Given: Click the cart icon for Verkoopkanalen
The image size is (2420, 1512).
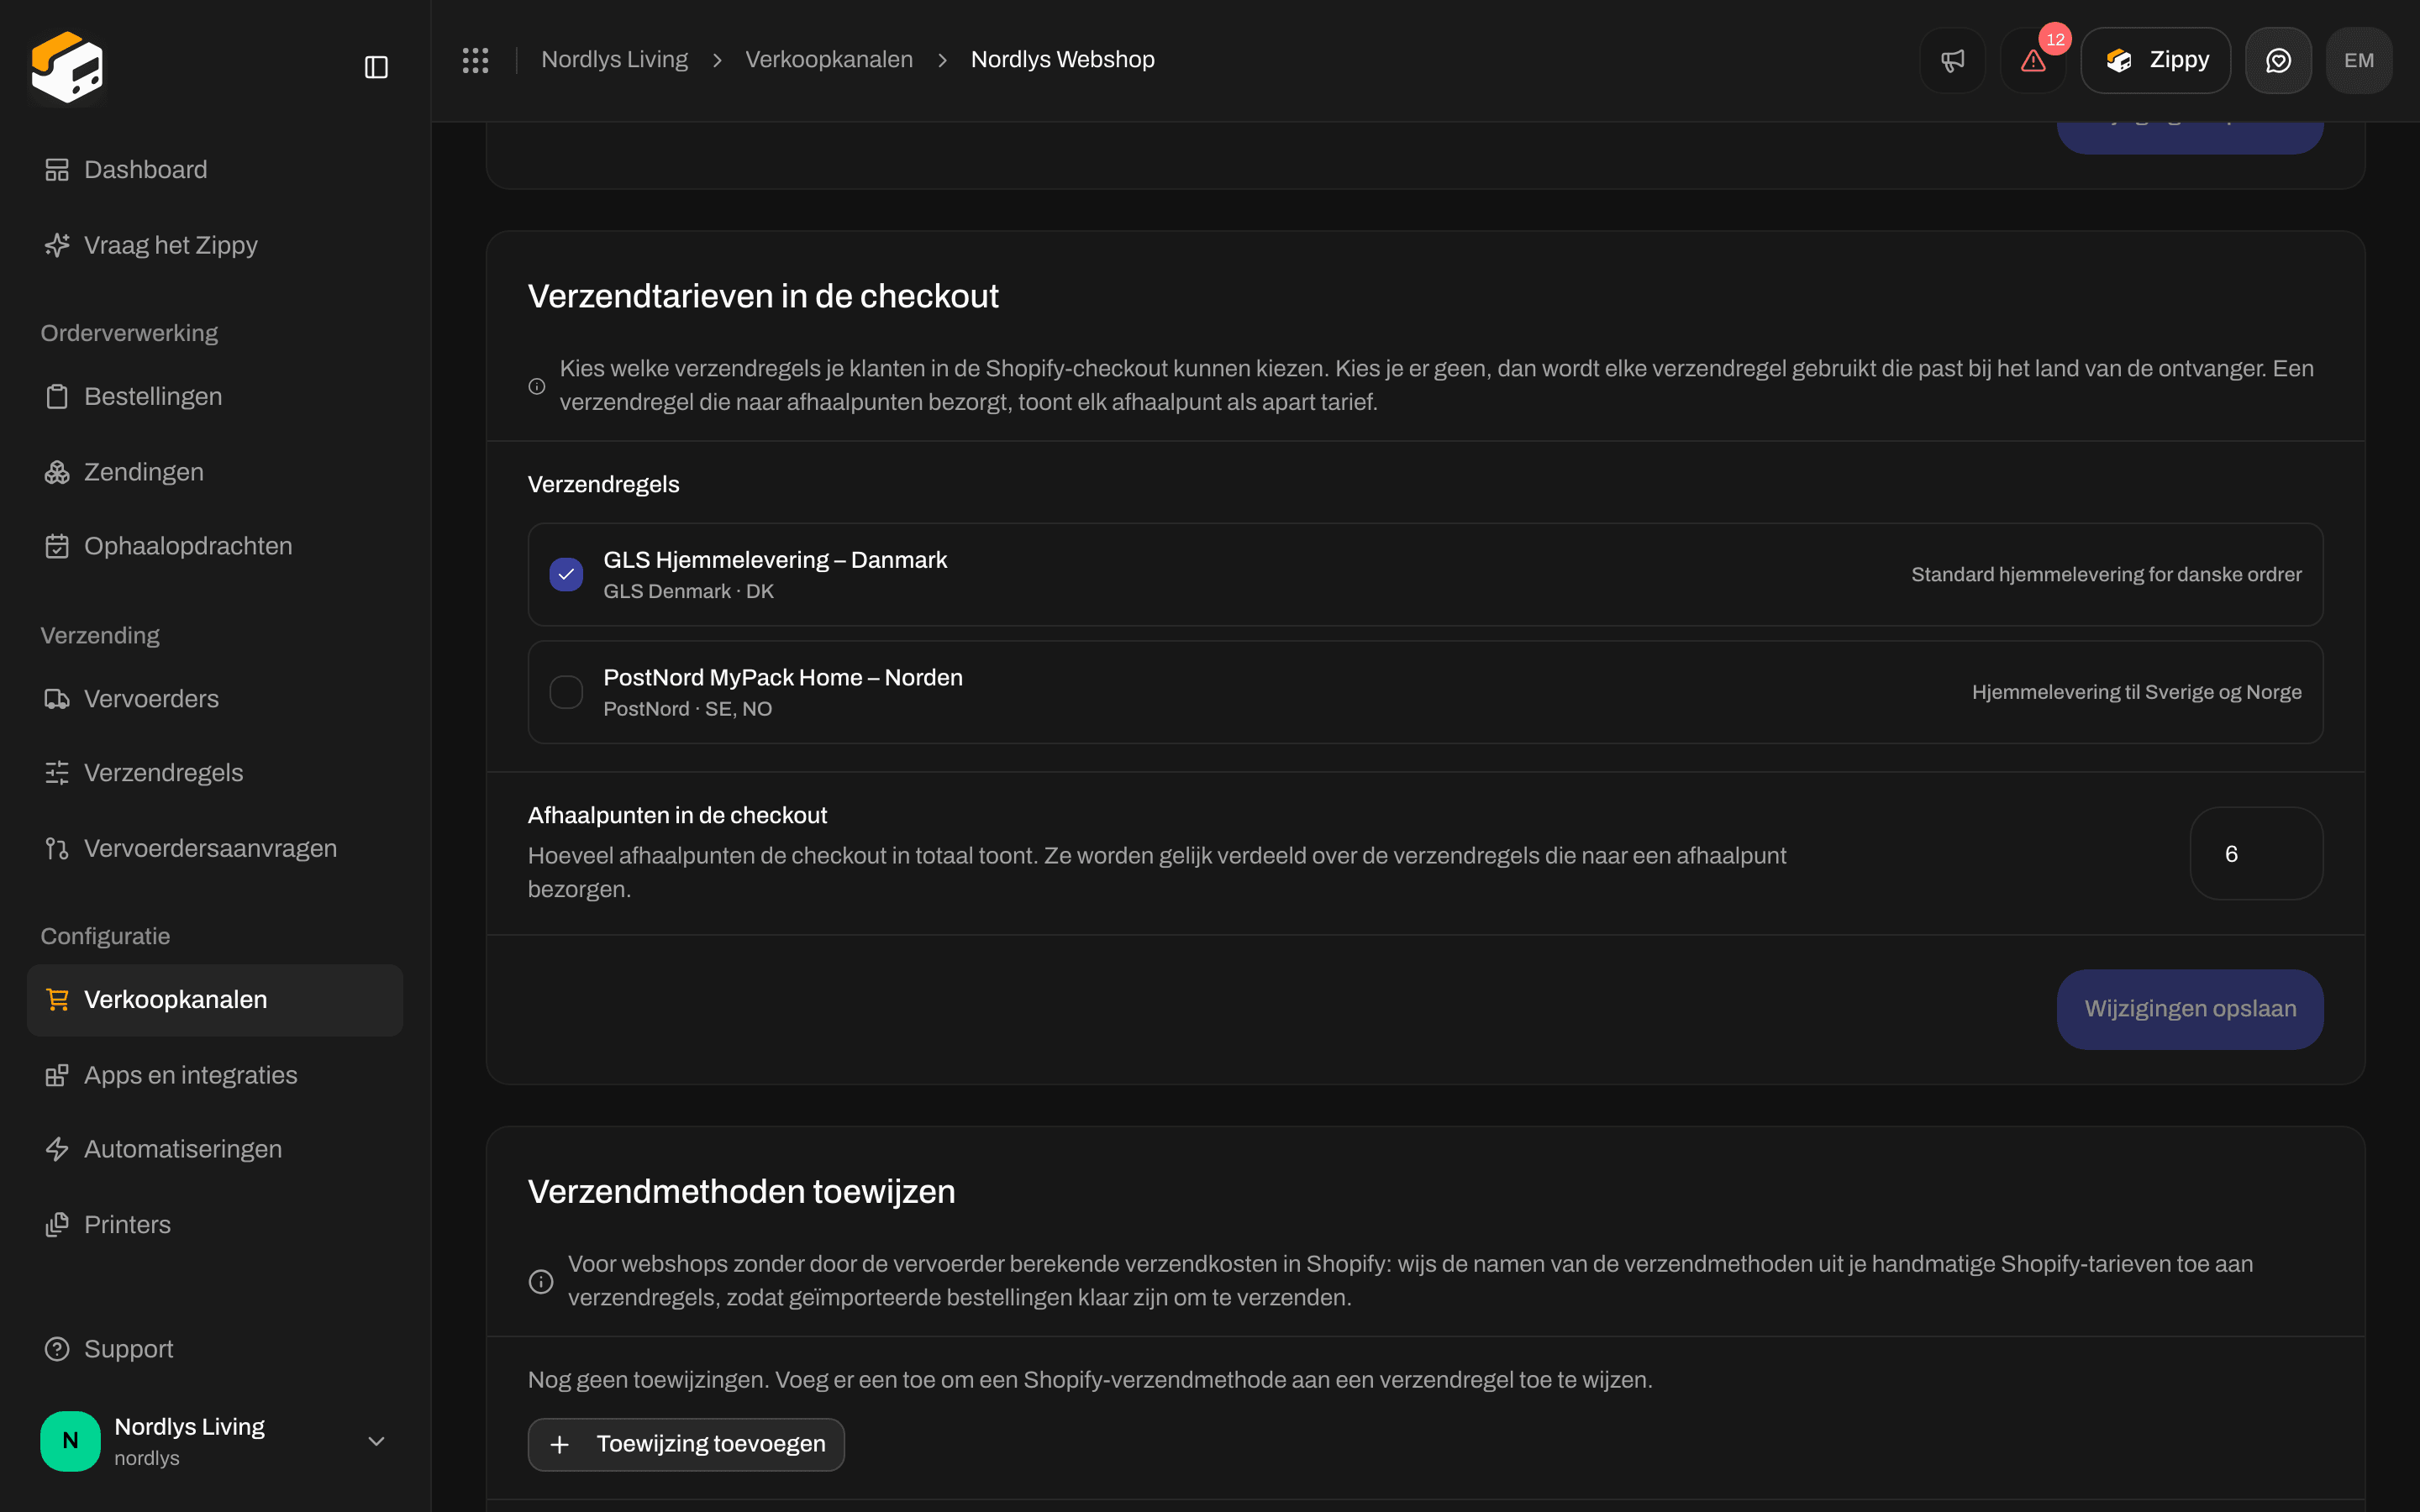Looking at the screenshot, I should pos(57,1000).
